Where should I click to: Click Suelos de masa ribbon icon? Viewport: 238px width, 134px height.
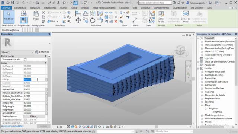pos(186,17)
